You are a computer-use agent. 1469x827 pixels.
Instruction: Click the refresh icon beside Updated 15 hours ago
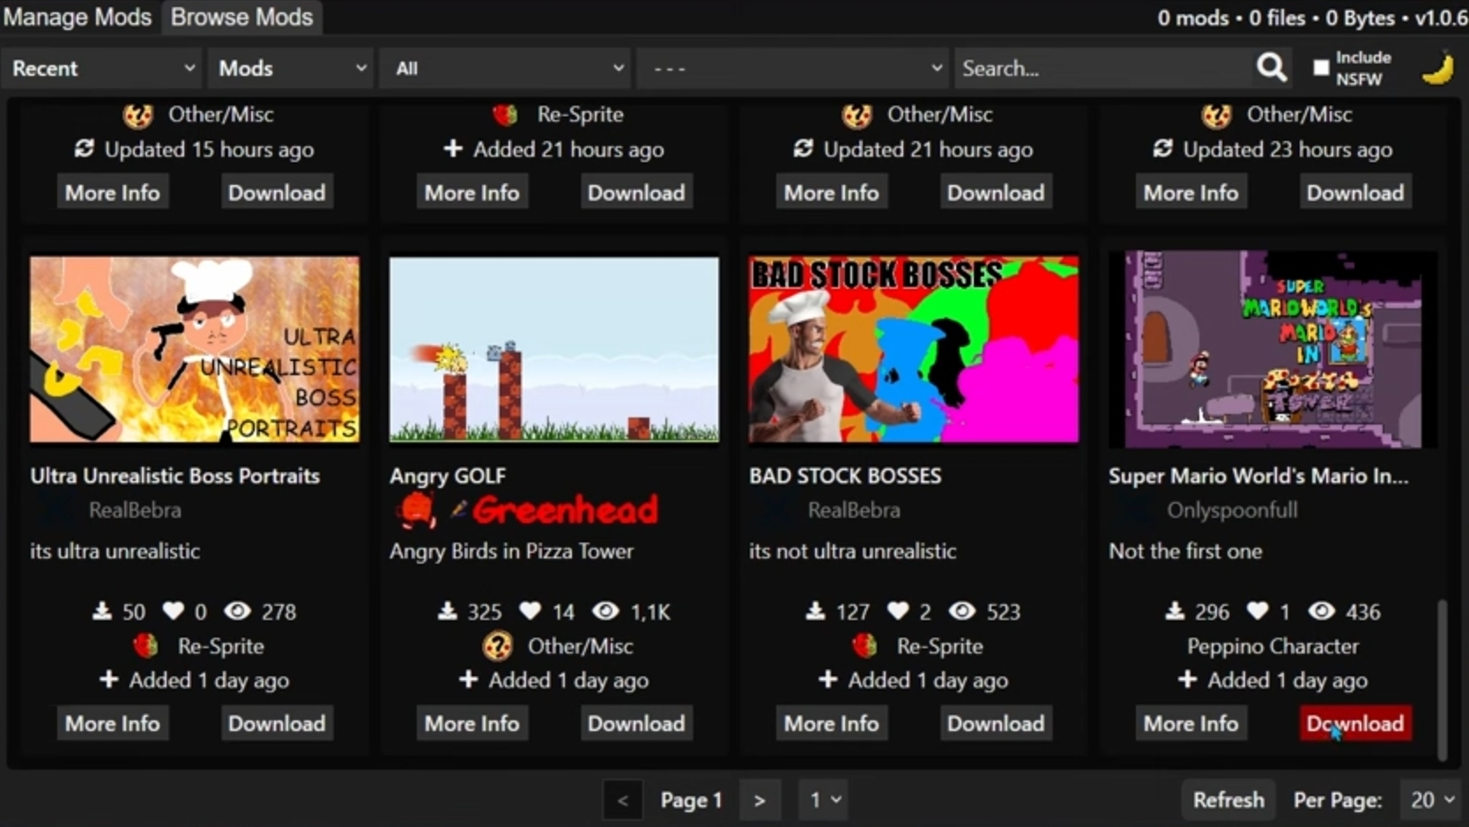(x=85, y=149)
